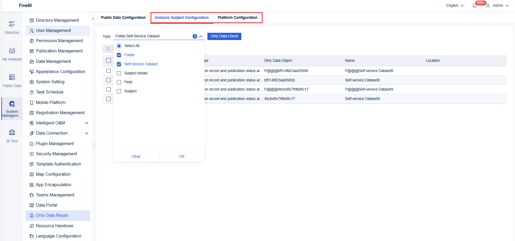Open the My Analysis sidebar icon

[x=12, y=51]
